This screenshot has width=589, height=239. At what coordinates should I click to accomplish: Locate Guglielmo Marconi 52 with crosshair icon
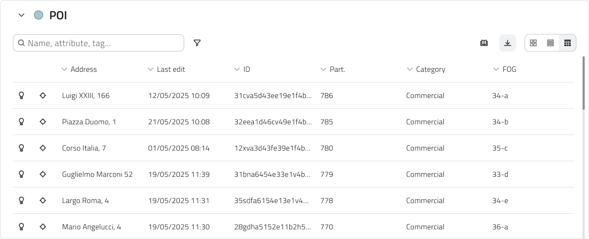[x=43, y=174]
